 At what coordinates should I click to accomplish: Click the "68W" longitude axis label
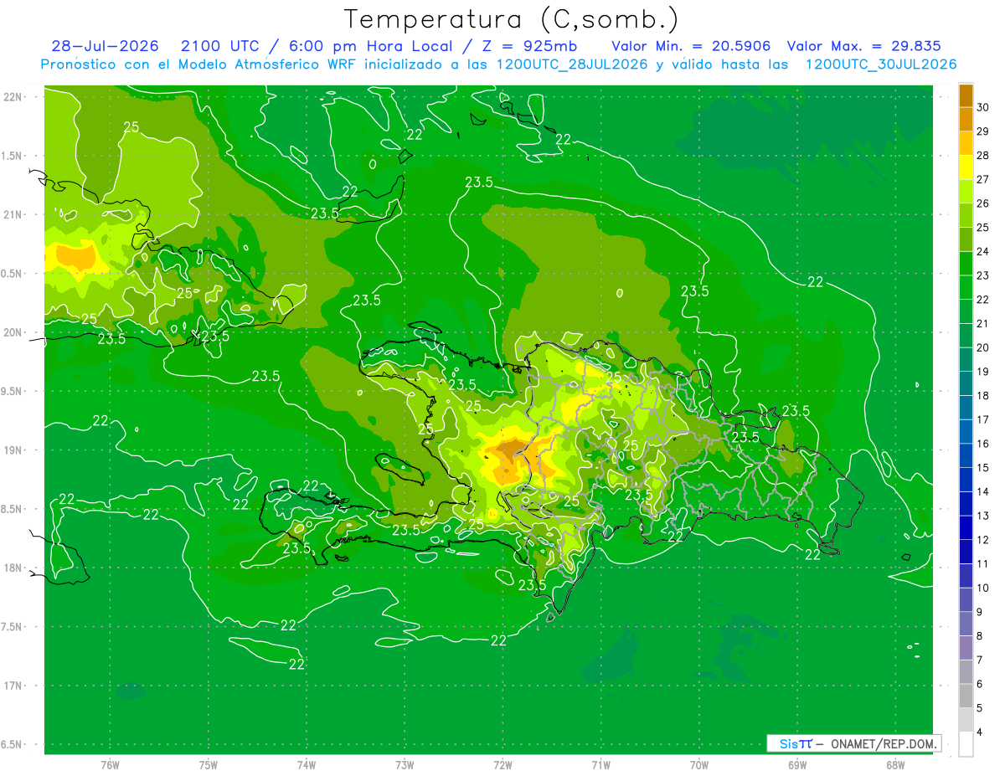[895, 764]
